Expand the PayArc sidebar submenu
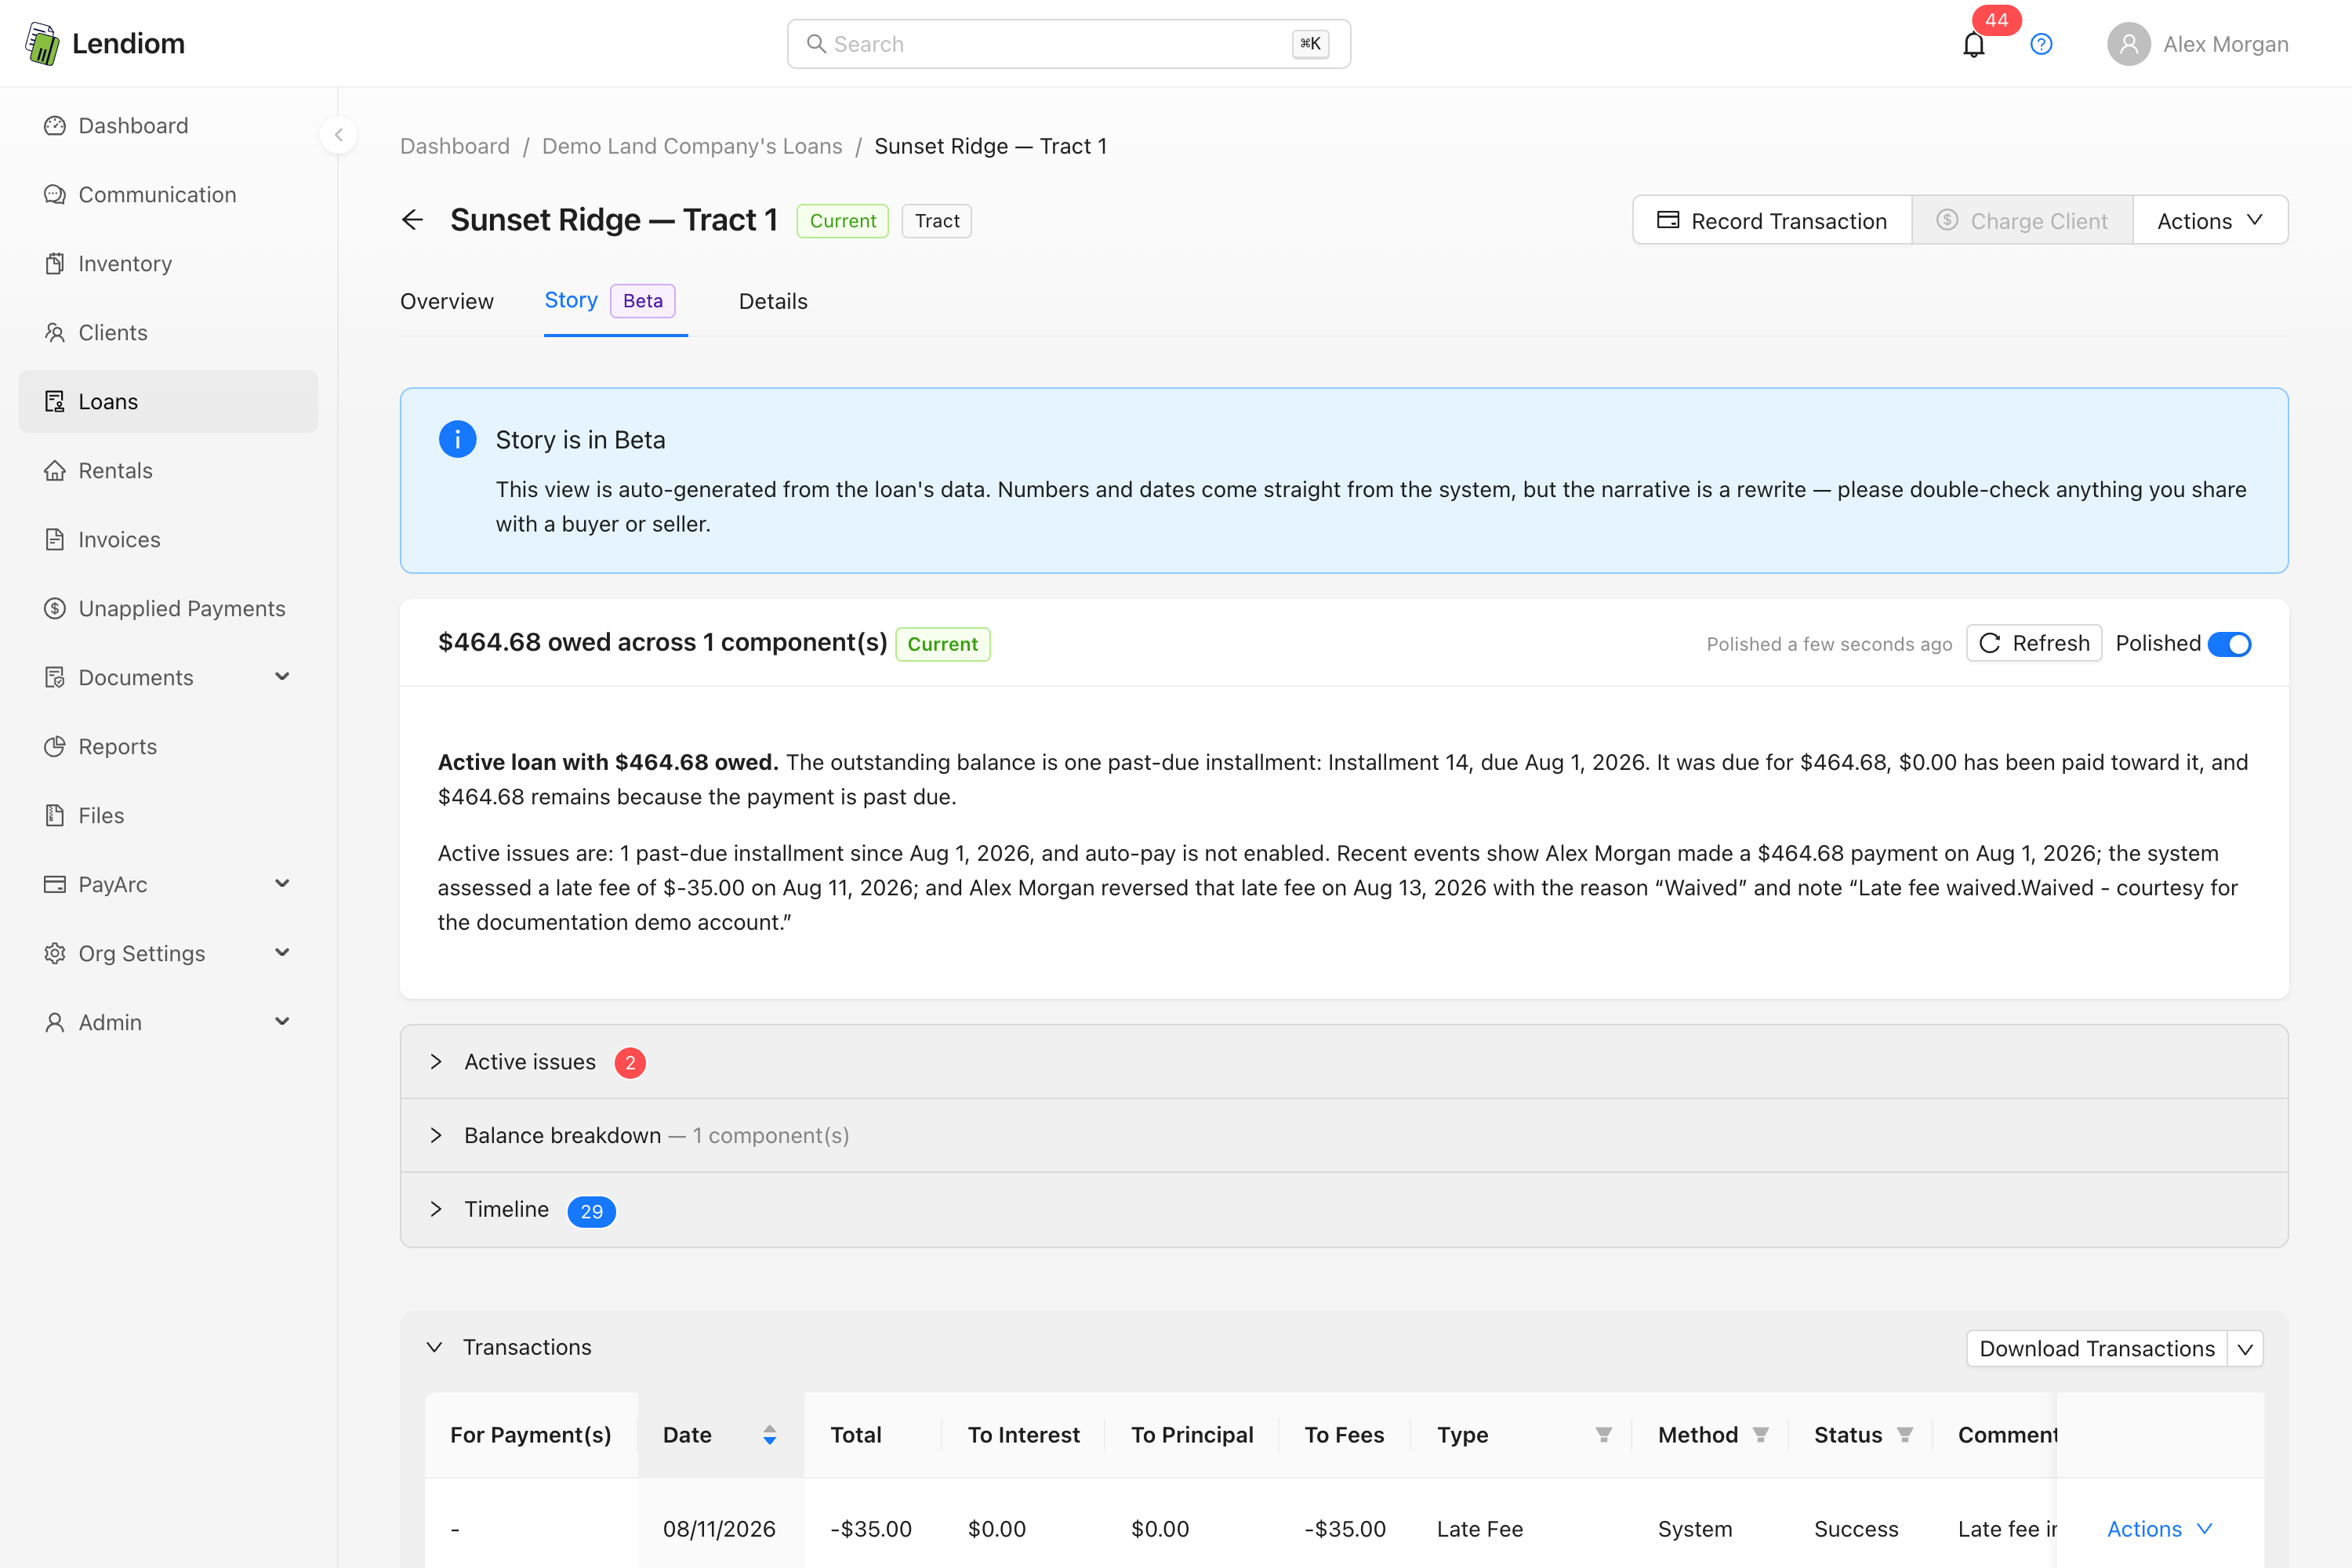This screenshot has width=2352, height=1568. click(283, 885)
